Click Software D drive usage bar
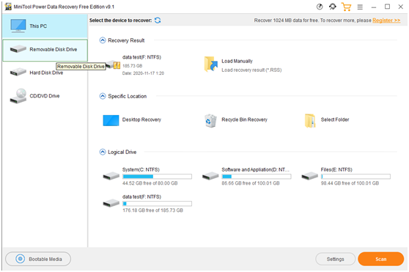The image size is (409, 272). 257,177
